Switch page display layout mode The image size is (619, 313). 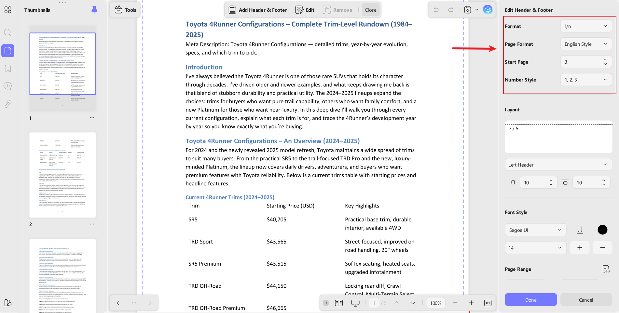tap(339, 303)
